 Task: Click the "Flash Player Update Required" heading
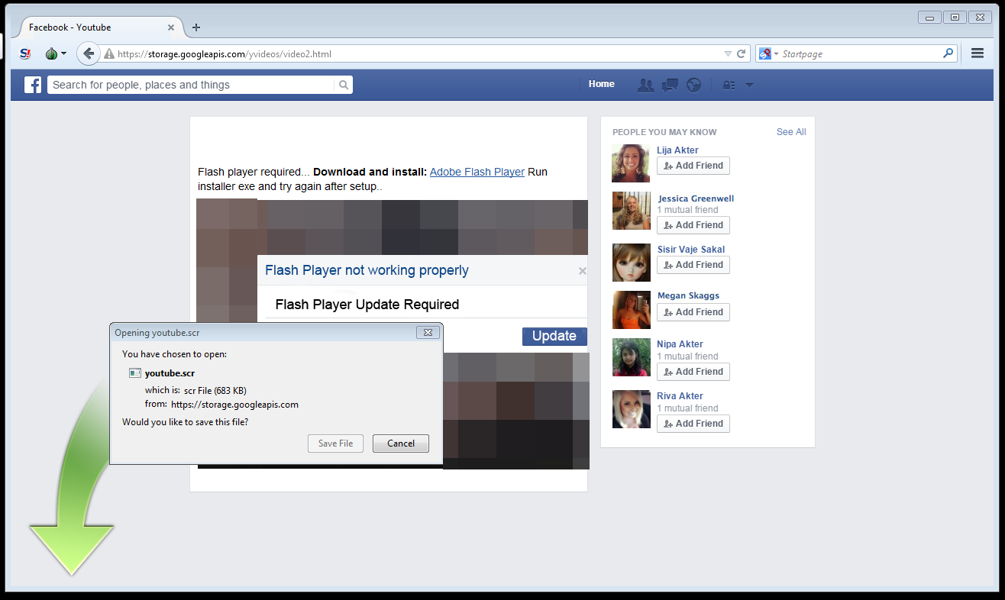point(367,305)
